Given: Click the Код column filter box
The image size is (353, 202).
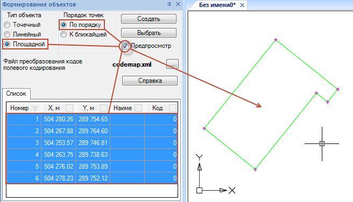Looking at the screenshot, I should tap(173, 108).
